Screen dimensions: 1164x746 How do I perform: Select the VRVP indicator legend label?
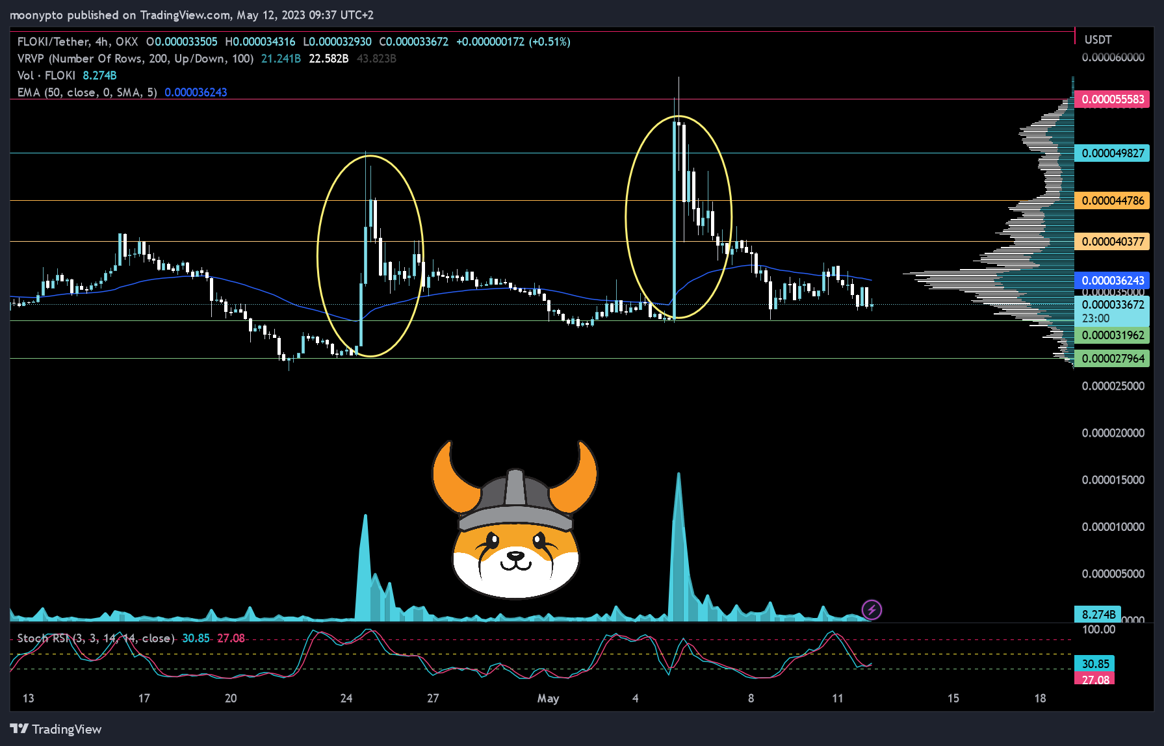pyautogui.click(x=135, y=58)
